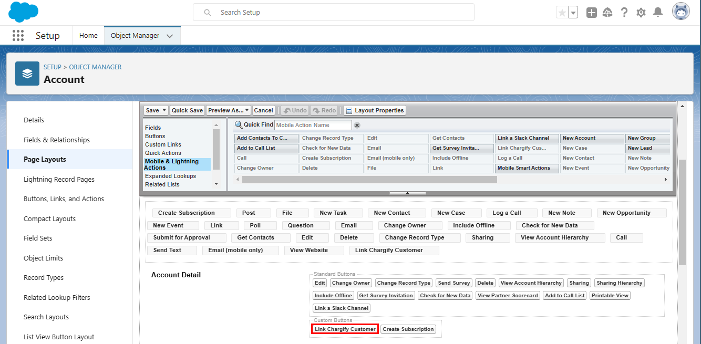
Task: Clear the Quick Find box using the X icon
Action: point(357,125)
